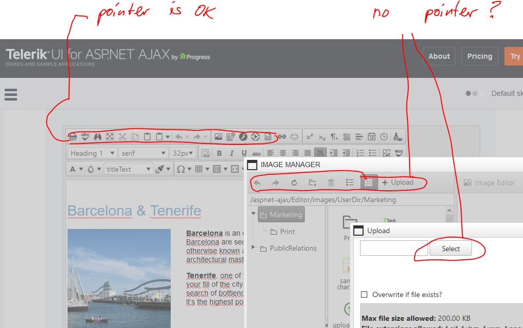The image size is (523, 328).
Task: Click the upload file path field
Action: [x=394, y=248]
